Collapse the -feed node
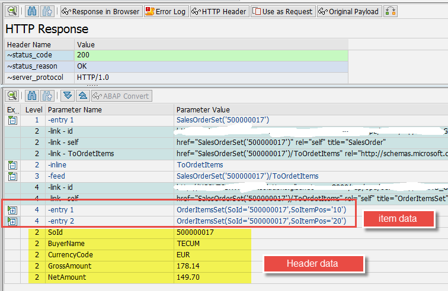448x291 pixels. coord(12,176)
